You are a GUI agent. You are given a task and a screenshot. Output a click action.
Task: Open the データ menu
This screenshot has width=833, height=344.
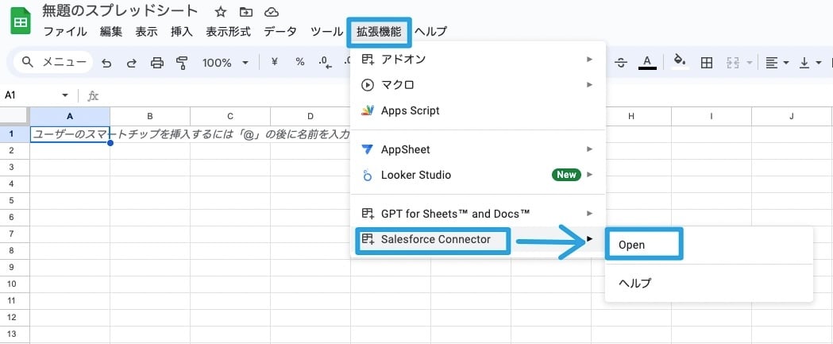coord(280,31)
